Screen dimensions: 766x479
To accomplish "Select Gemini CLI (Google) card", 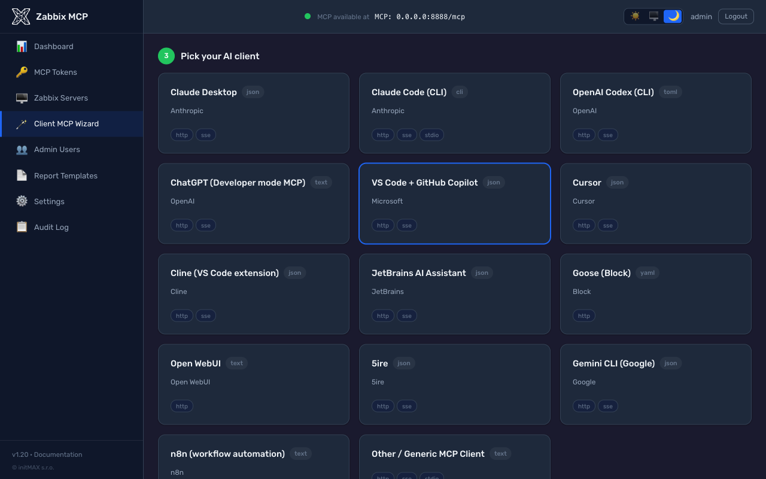I will pyautogui.click(x=656, y=384).
